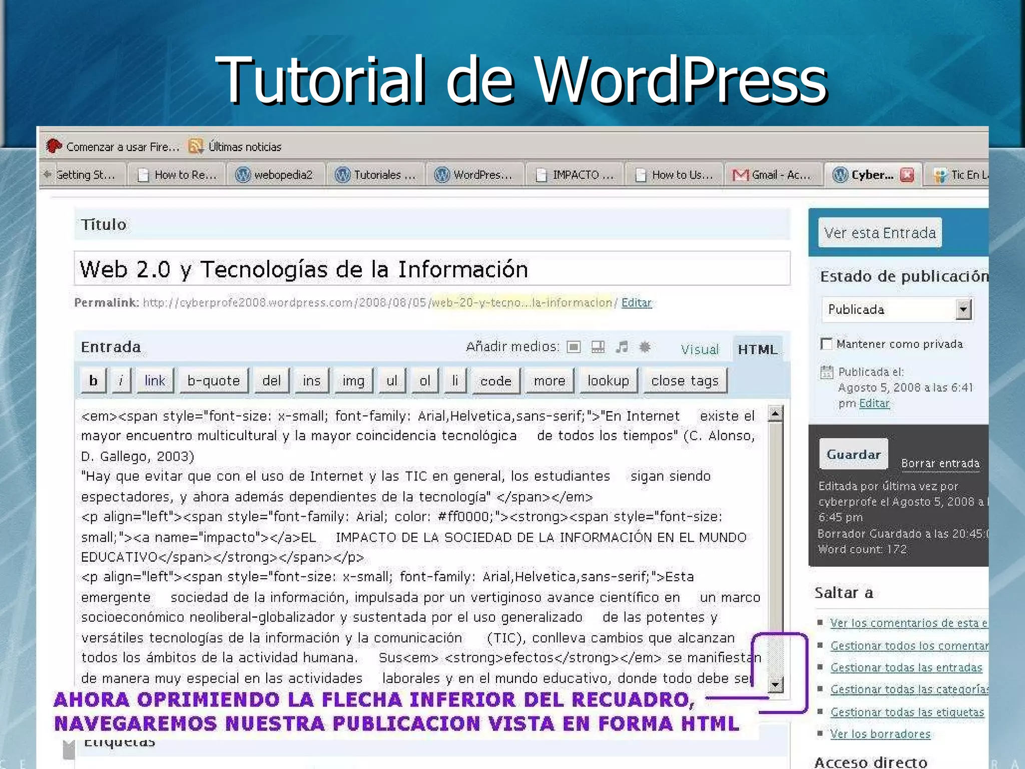Open the IMPACTO browser tab
This screenshot has height=769, width=1025.
coord(575,175)
